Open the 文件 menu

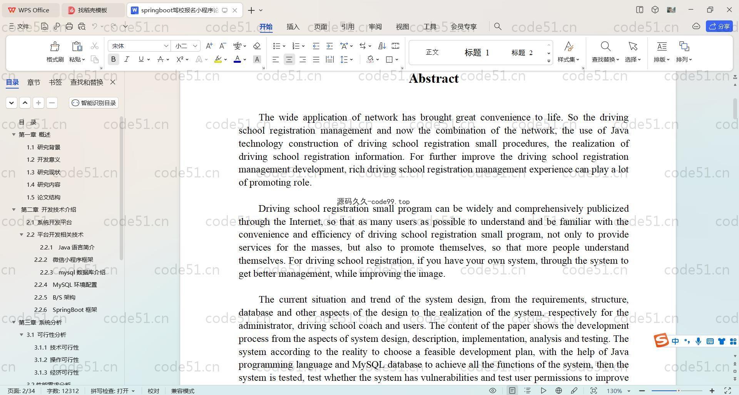point(19,26)
